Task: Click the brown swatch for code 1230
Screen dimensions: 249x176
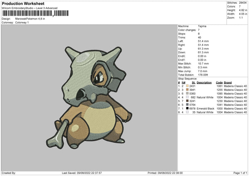Action: pyautogui.click(x=187, y=101)
